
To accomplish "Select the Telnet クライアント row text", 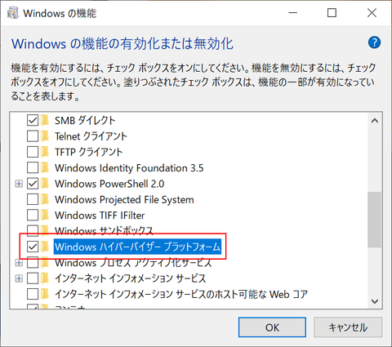I will coord(91,136).
